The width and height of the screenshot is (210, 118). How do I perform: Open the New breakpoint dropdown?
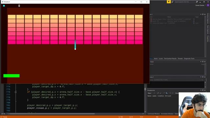[150, 93]
